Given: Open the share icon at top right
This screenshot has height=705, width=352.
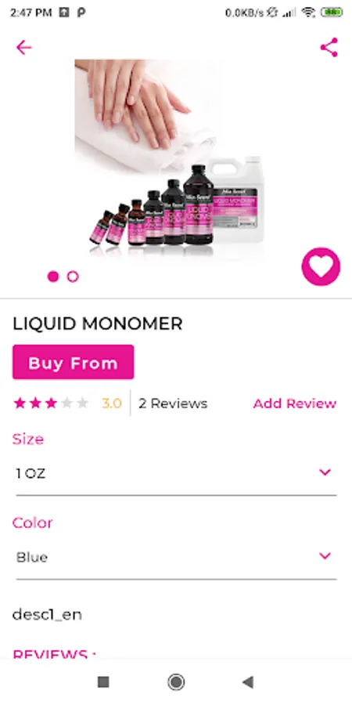Looking at the screenshot, I should [x=329, y=47].
